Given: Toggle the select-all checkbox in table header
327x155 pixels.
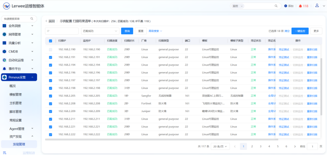Looking at the screenshot, I should click(x=50, y=41).
